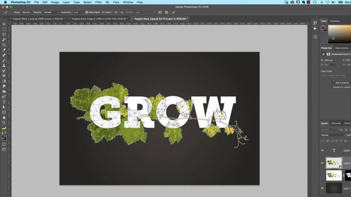Select the Rectangular Marquee tool
The height and width of the screenshot is (197, 351).
(4, 29)
